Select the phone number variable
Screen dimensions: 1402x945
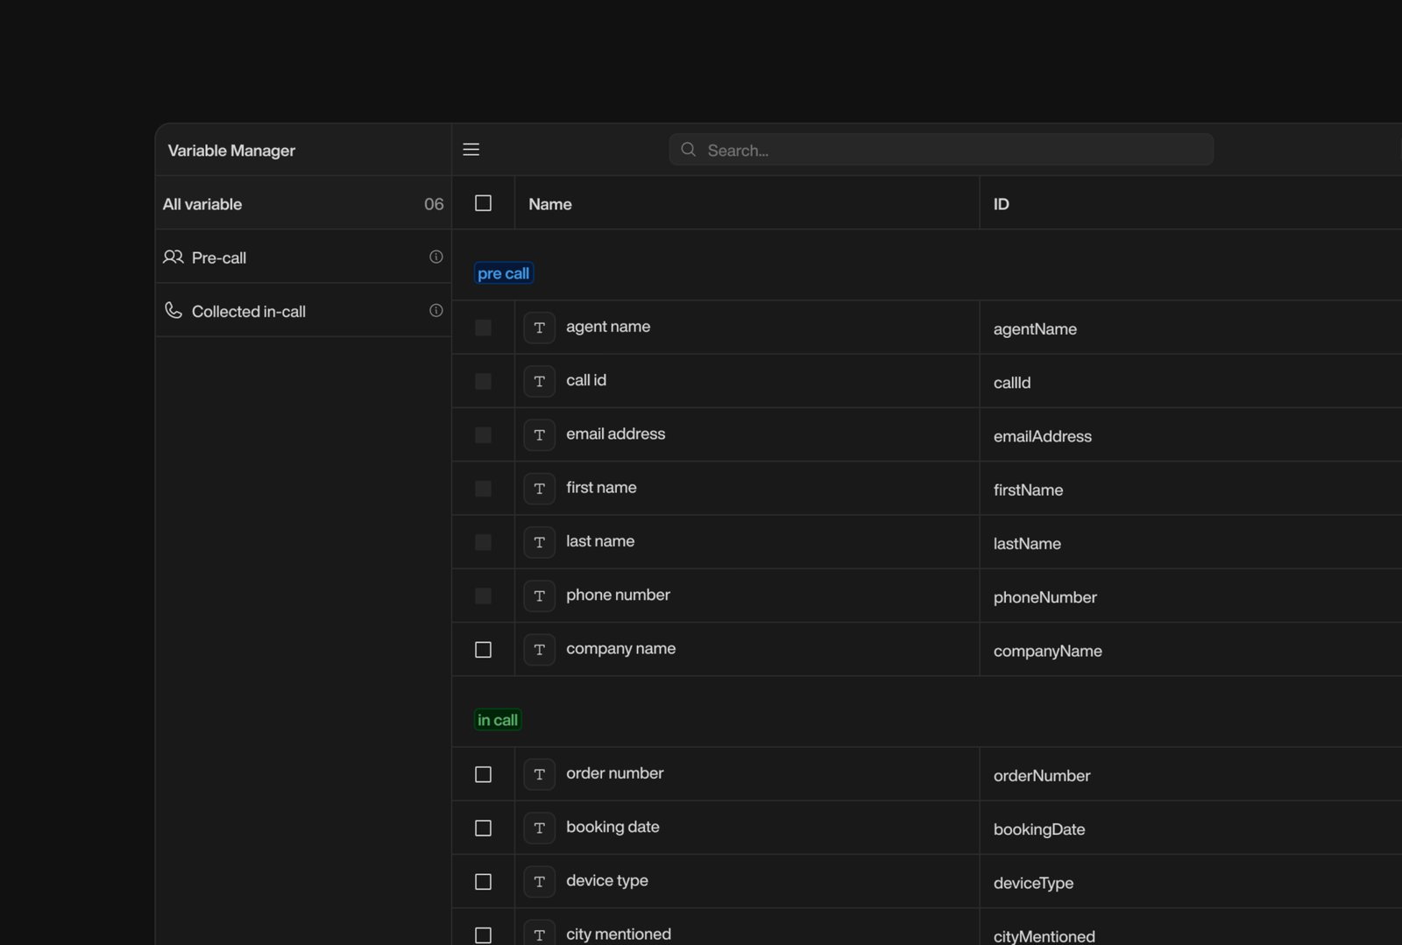(618, 595)
